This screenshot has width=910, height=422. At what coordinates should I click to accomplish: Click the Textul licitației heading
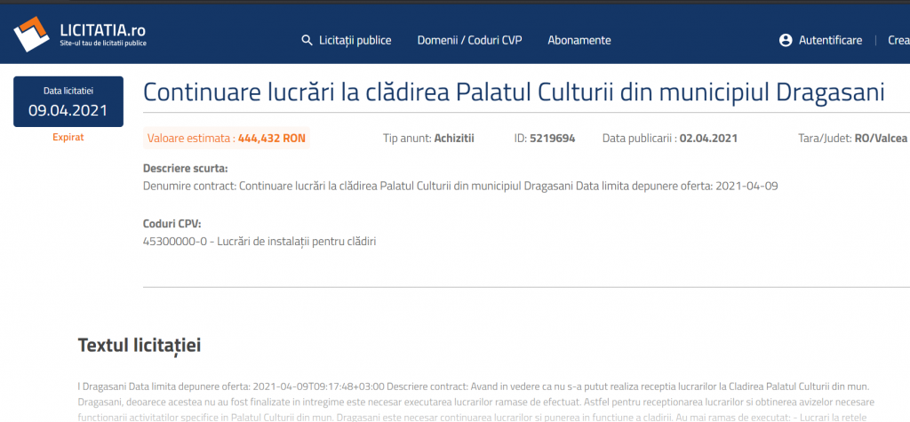pos(140,345)
